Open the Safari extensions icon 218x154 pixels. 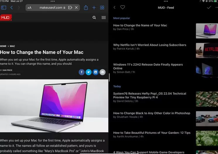pos(70,8)
